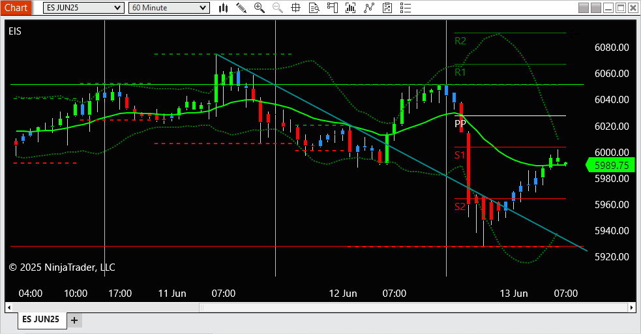Click the R1 pivot label
The image size is (641, 334).
(460, 72)
